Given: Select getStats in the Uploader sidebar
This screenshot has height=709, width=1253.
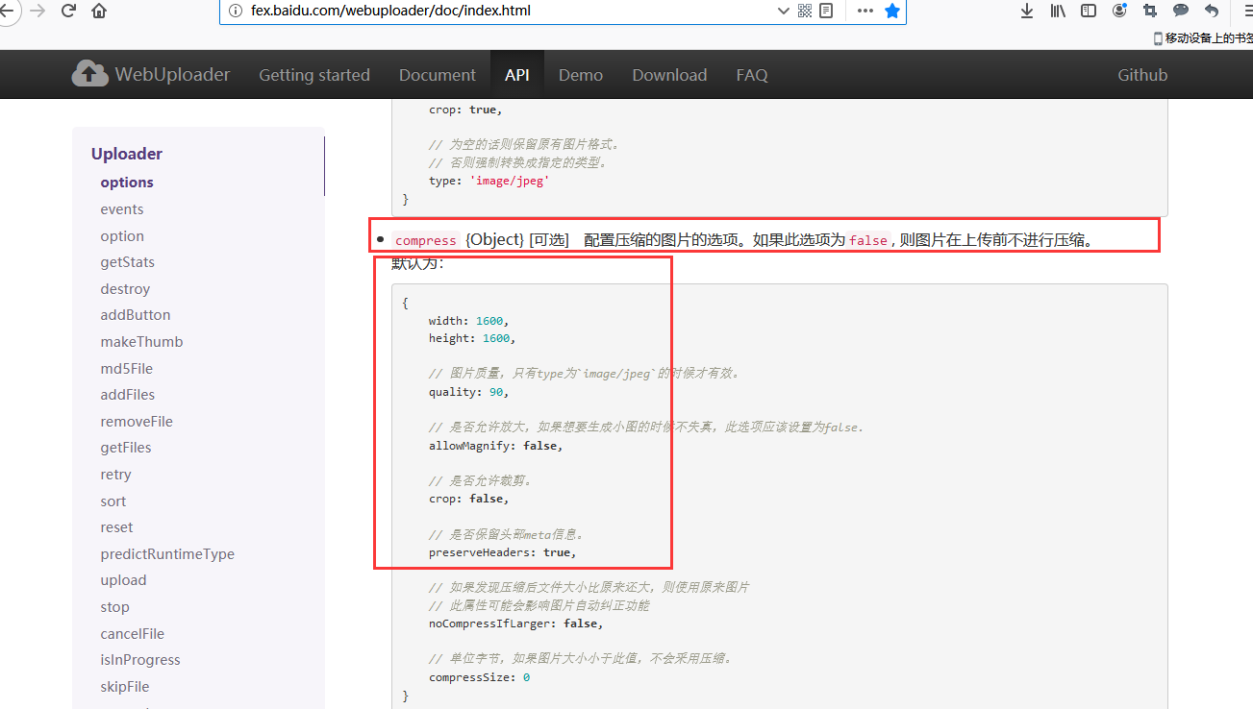Looking at the screenshot, I should coord(127,261).
